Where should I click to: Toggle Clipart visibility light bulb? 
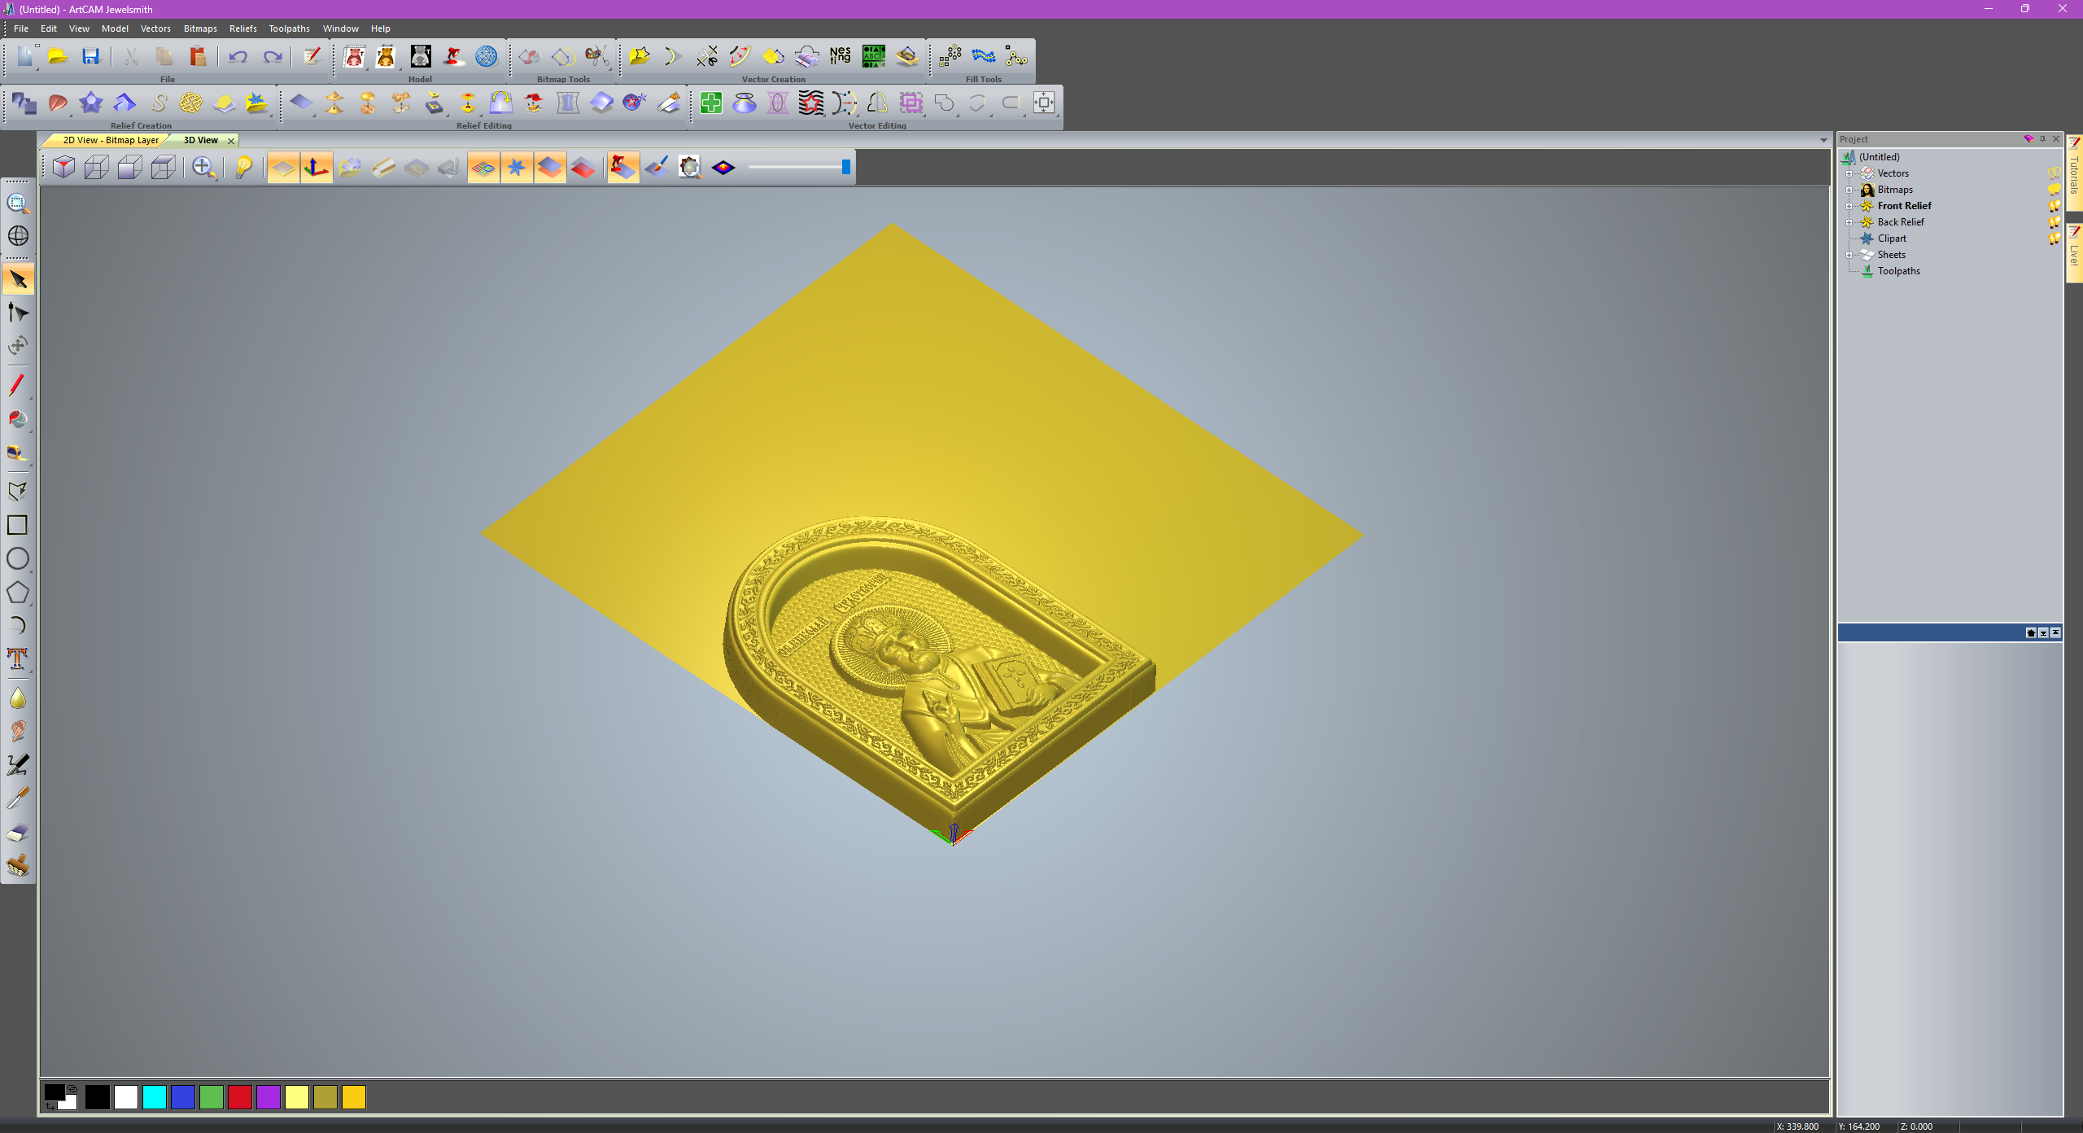[2054, 238]
